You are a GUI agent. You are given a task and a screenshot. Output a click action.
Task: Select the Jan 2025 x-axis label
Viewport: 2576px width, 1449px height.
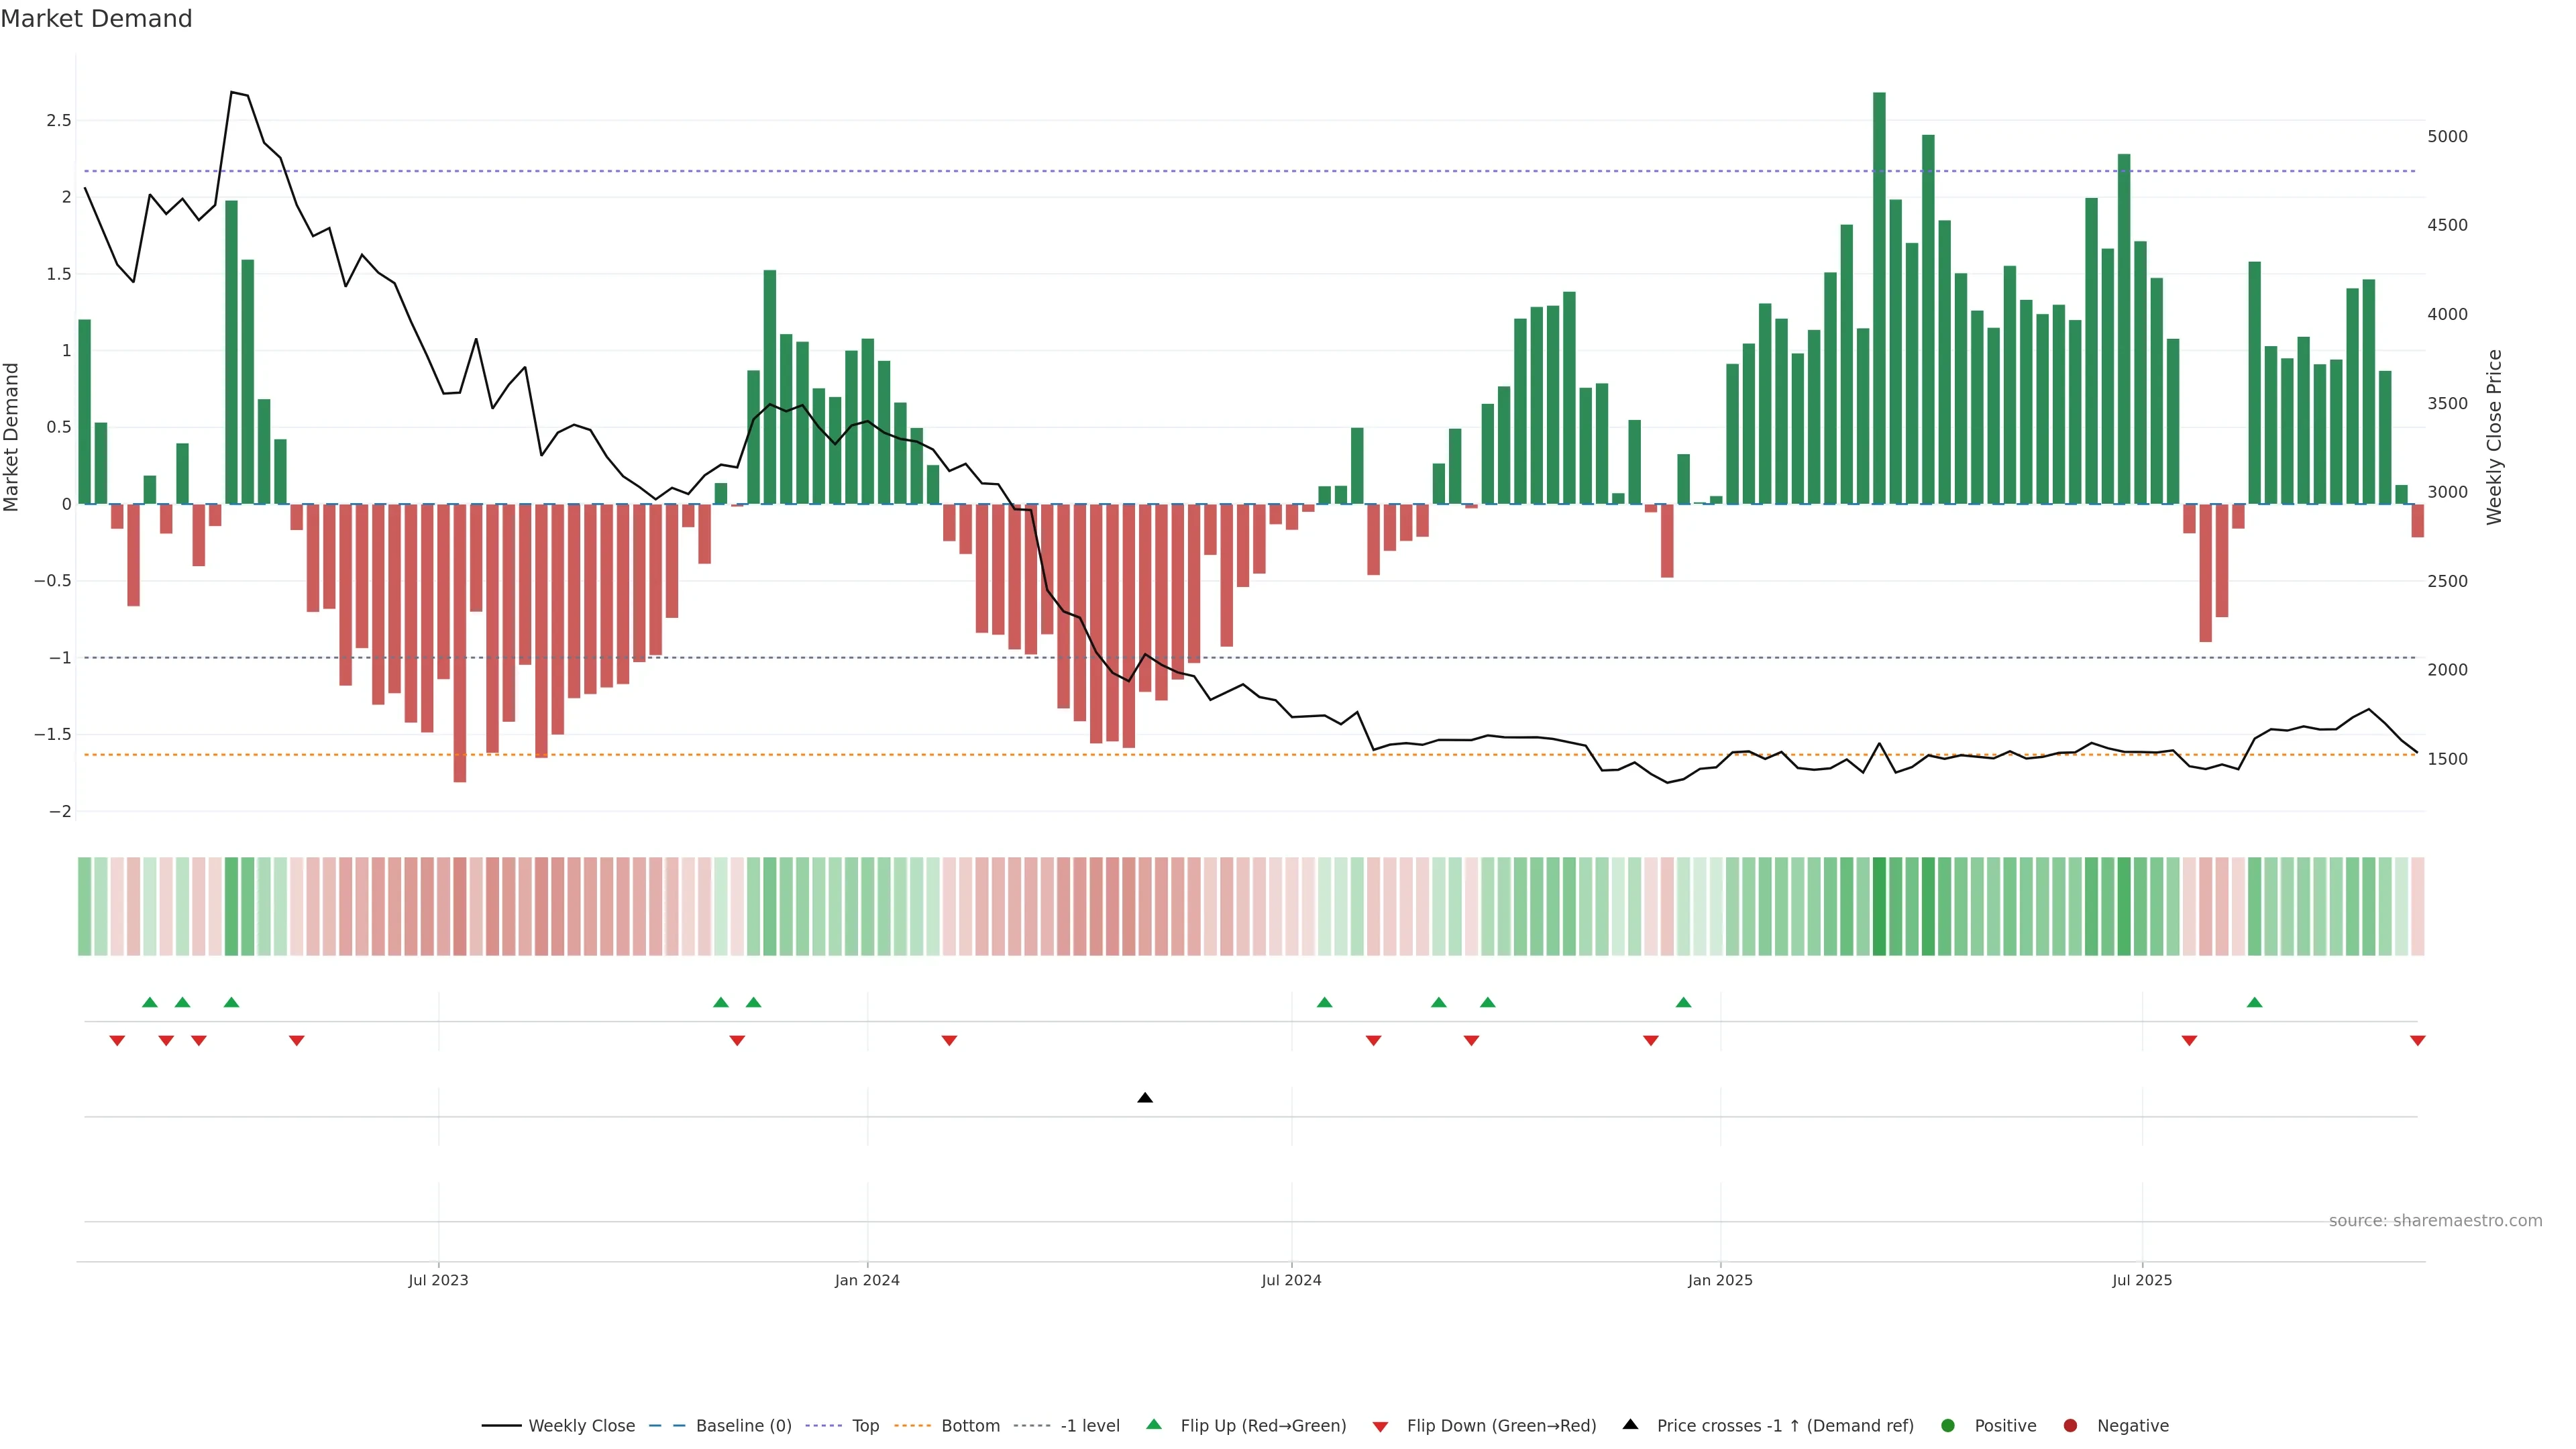pos(1720,1280)
